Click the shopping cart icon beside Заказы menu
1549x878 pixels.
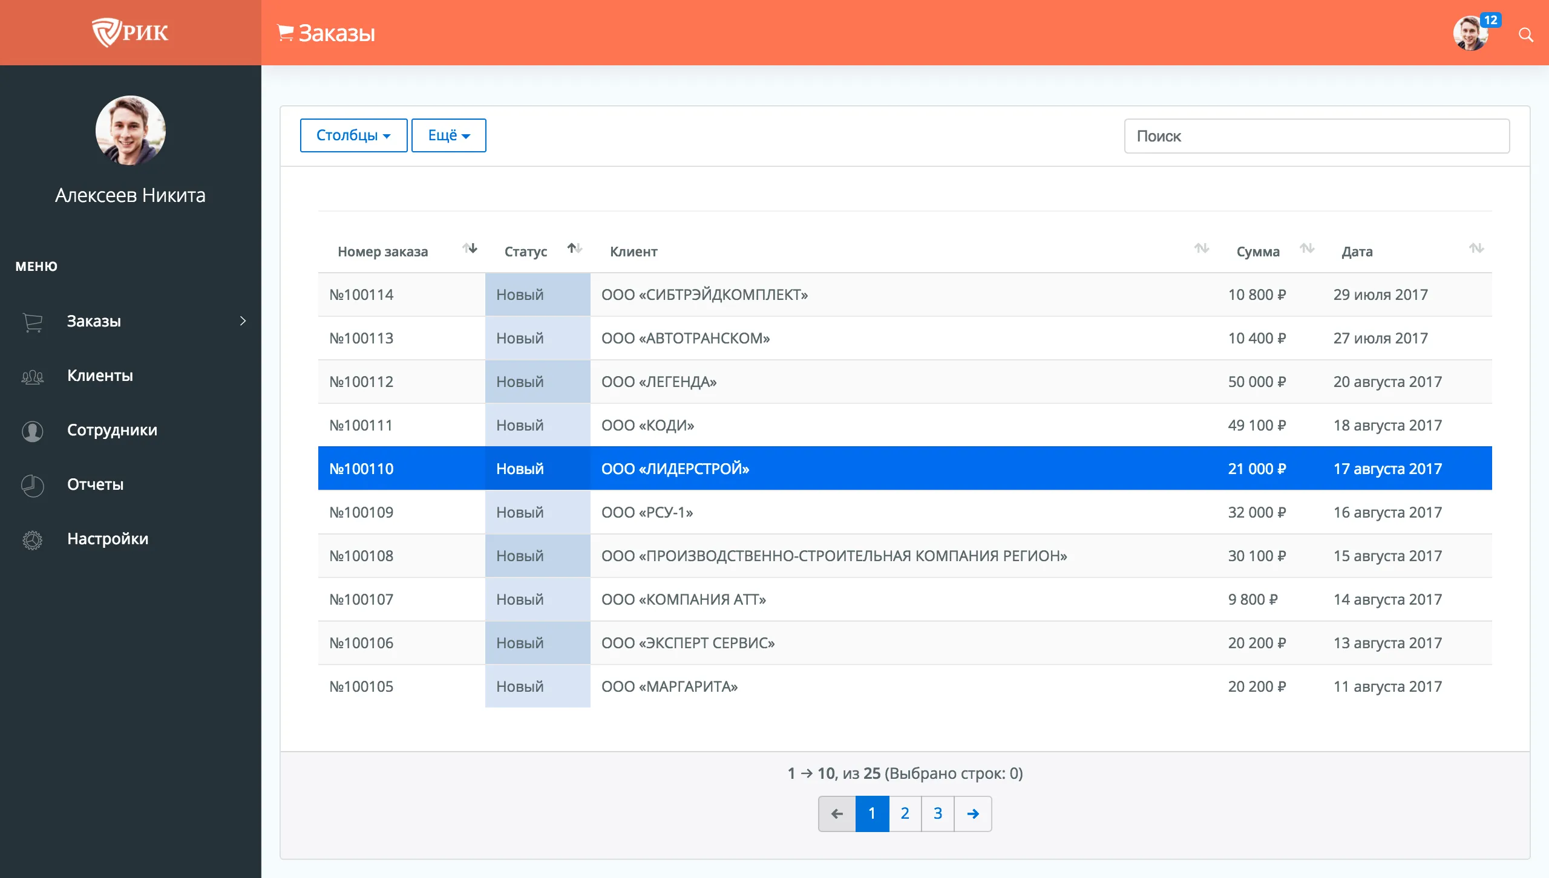coord(33,322)
